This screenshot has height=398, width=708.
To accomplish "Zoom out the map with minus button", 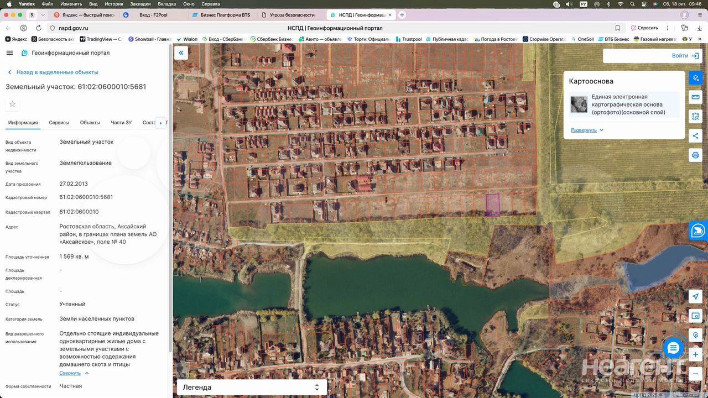I will click(695, 374).
